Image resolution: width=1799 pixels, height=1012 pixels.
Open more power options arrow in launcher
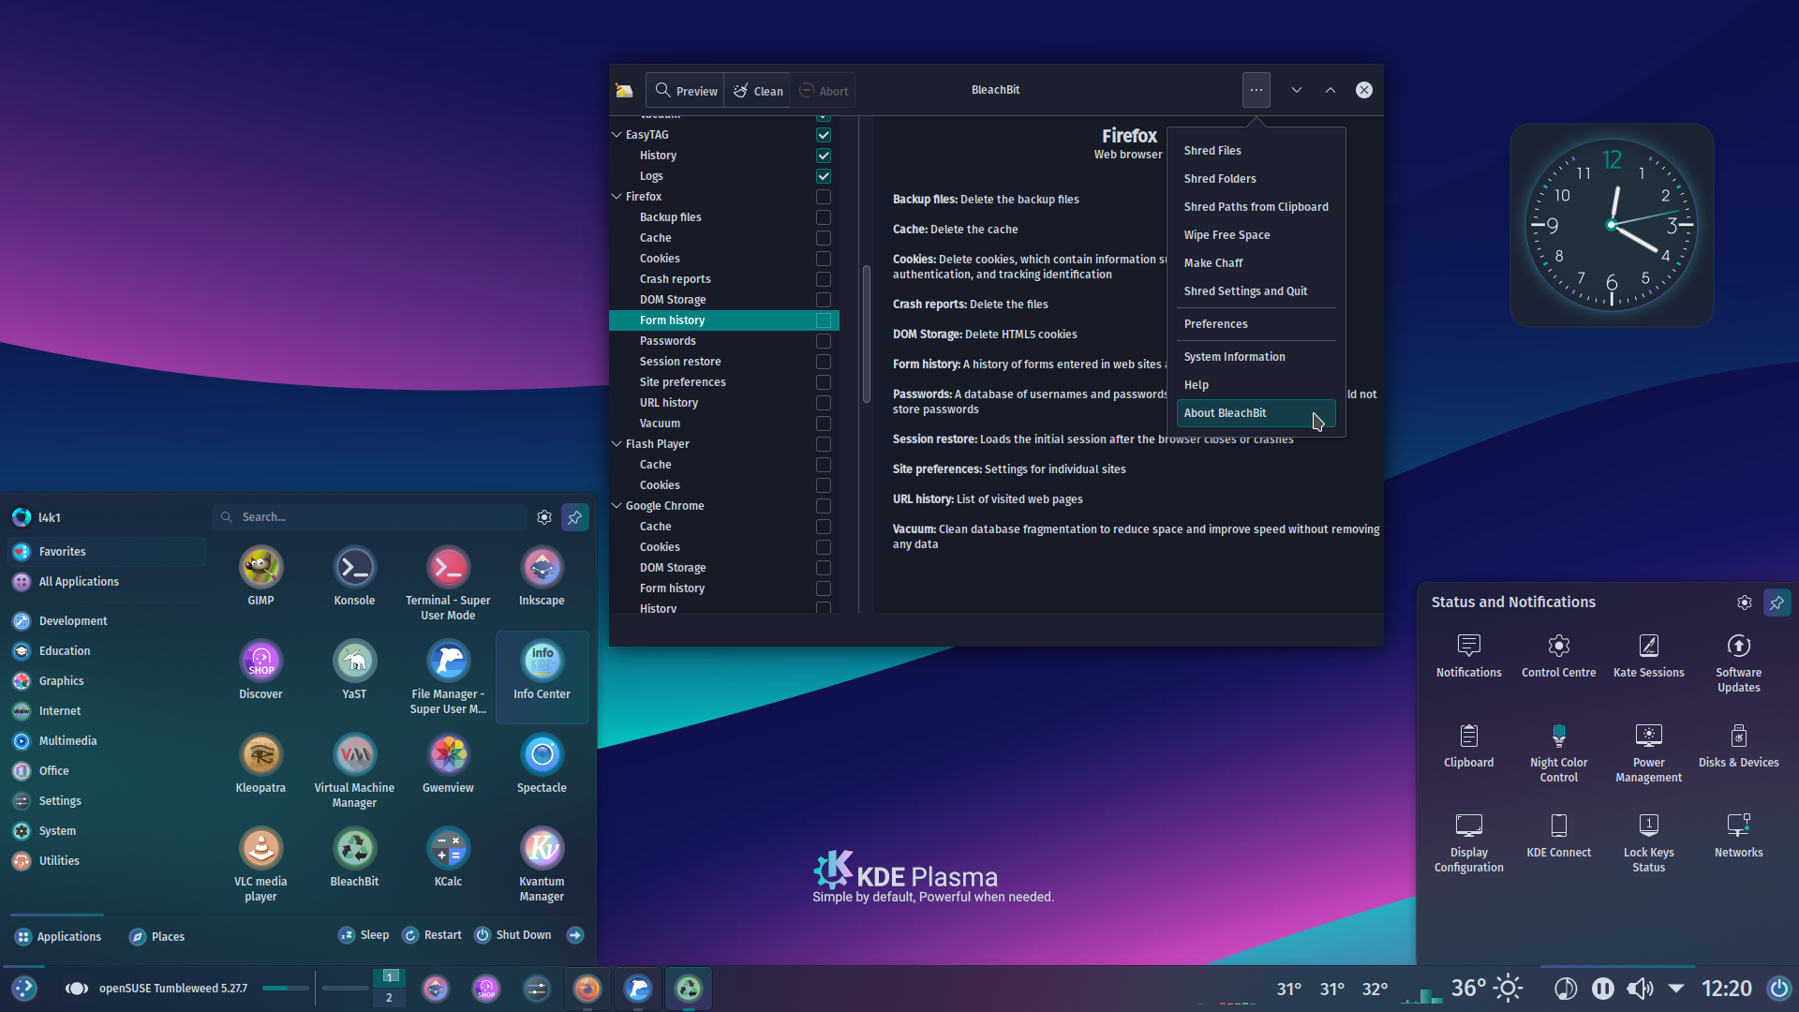tap(575, 935)
